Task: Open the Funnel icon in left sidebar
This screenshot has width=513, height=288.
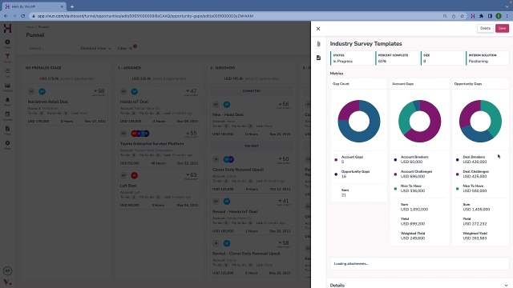Action: click(x=7, y=58)
